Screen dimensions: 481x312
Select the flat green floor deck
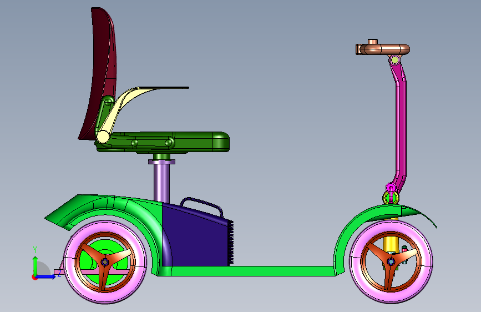pos(247,271)
